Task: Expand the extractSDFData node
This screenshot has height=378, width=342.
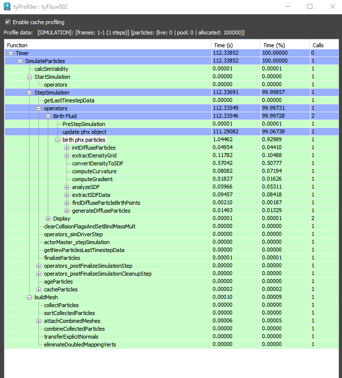Action: (67, 195)
